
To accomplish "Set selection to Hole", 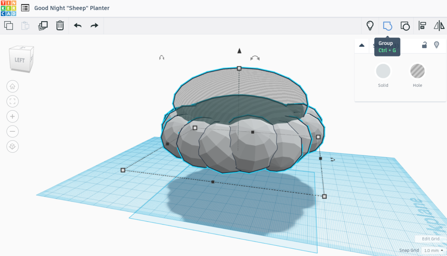I will [417, 71].
